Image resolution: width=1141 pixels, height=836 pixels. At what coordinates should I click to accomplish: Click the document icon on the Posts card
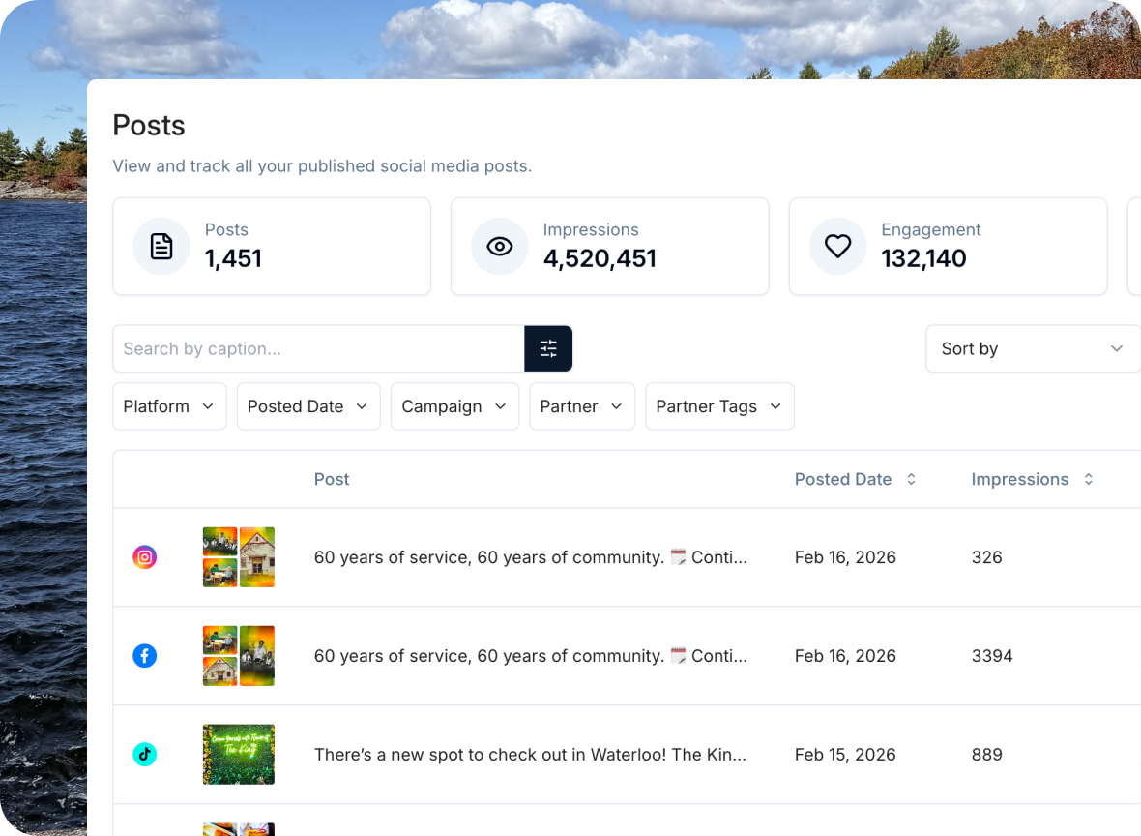[161, 246]
